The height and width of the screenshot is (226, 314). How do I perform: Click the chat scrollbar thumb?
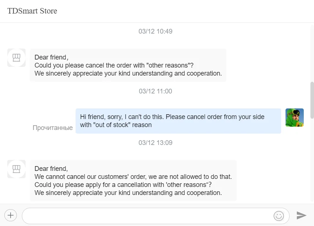point(312,100)
